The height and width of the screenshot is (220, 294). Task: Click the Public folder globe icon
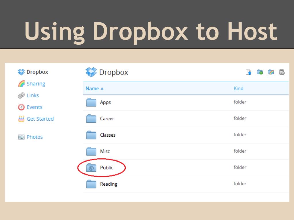(x=91, y=168)
